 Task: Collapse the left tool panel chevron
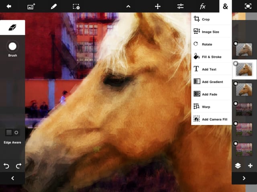click(x=12, y=178)
